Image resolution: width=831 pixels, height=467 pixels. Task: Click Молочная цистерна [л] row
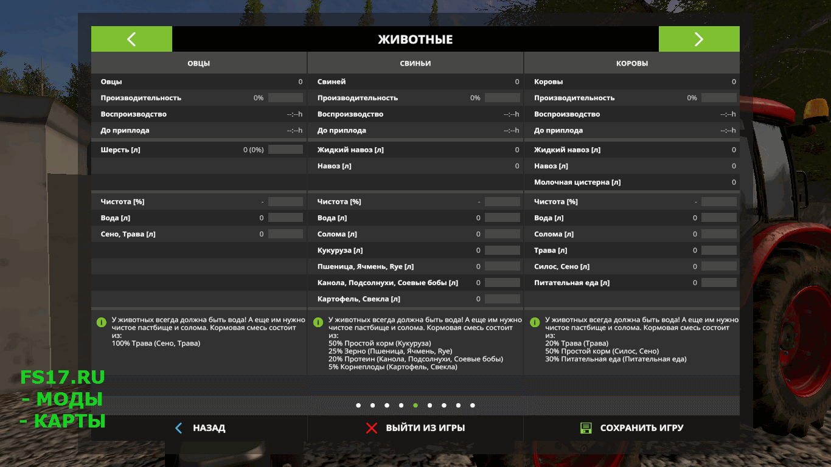(632, 182)
